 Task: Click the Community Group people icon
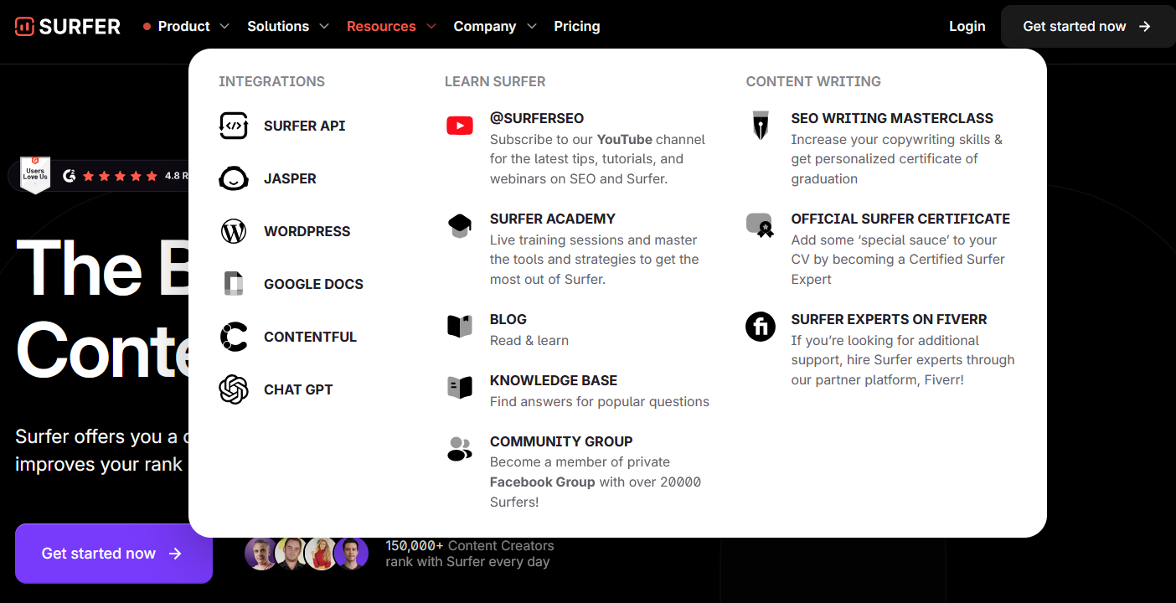coord(460,449)
